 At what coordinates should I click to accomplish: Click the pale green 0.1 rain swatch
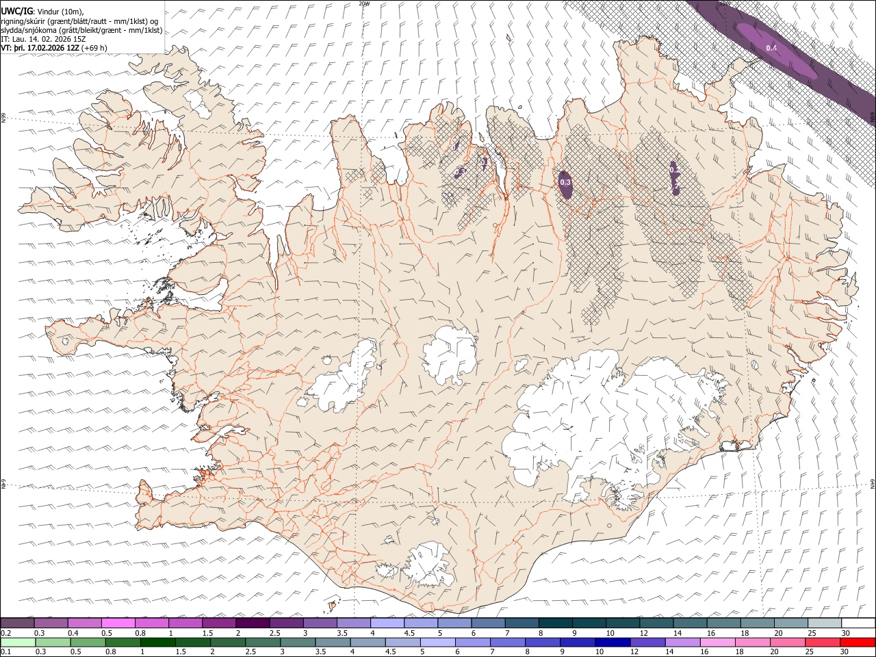click(18, 642)
